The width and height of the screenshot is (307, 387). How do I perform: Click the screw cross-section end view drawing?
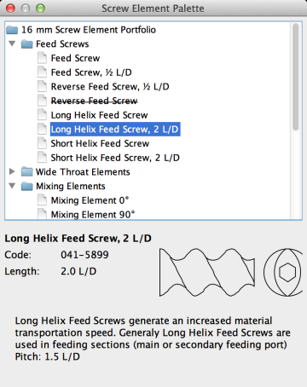(x=282, y=273)
